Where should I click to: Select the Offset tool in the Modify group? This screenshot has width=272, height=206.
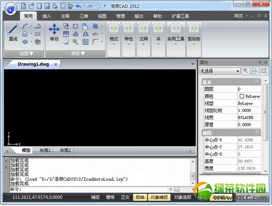point(75,34)
